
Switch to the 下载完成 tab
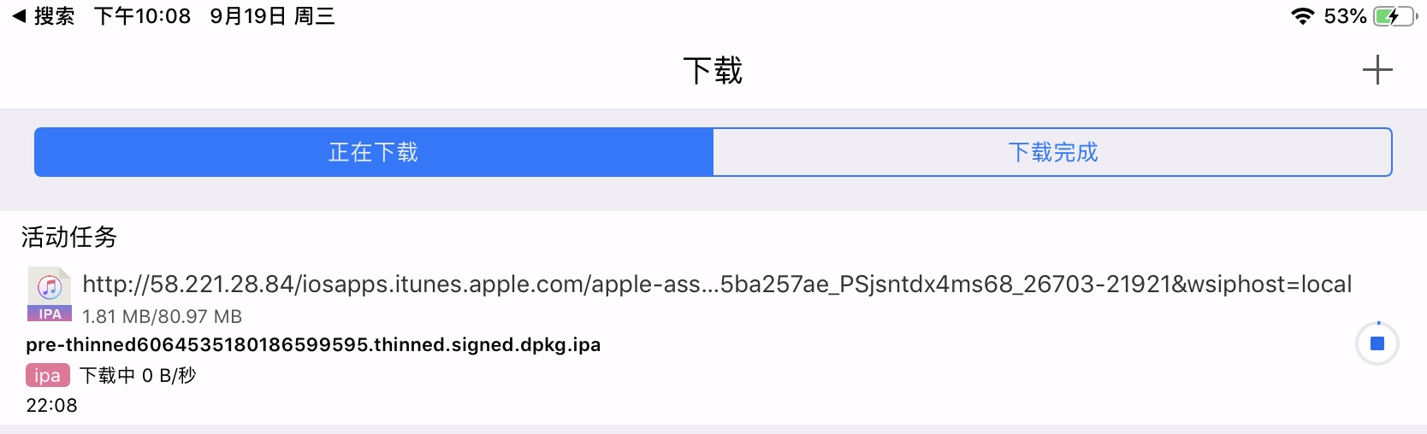click(1052, 152)
